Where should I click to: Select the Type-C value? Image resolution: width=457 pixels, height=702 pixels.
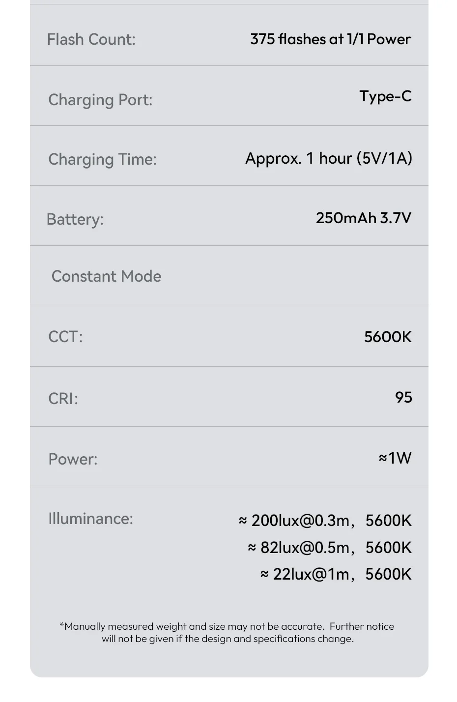click(x=385, y=96)
